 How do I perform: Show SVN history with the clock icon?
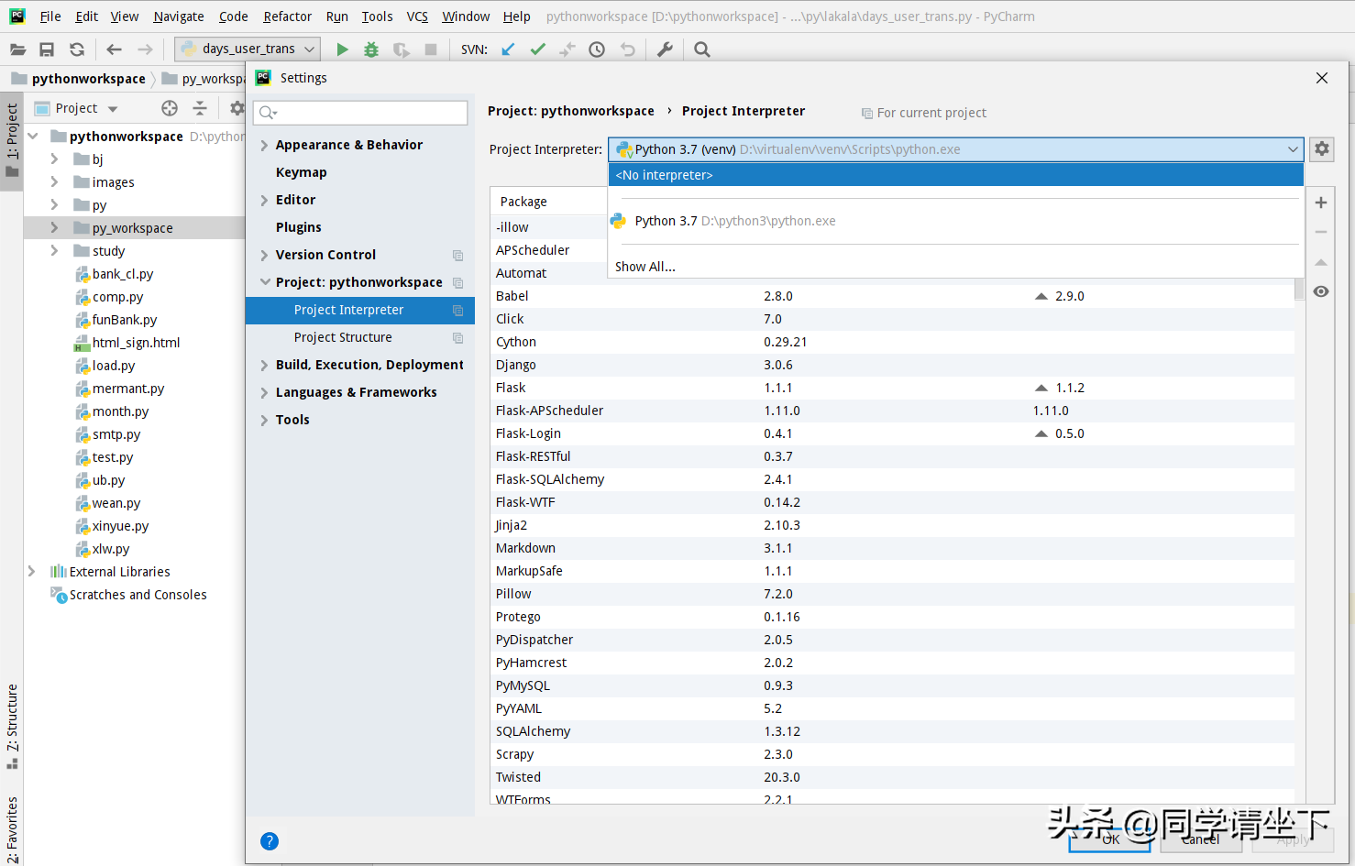click(597, 49)
